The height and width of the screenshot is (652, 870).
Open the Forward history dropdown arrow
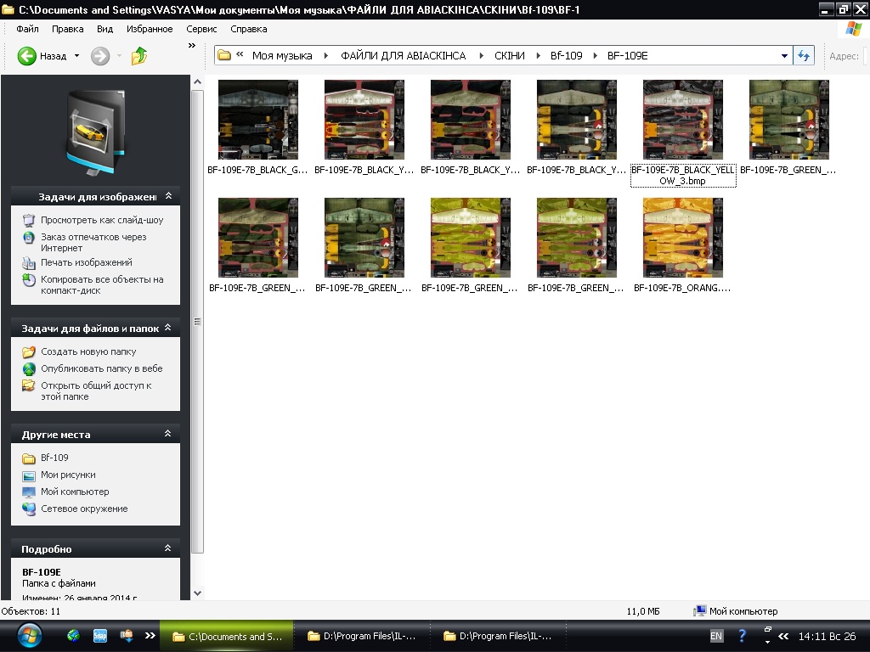pyautogui.click(x=119, y=56)
